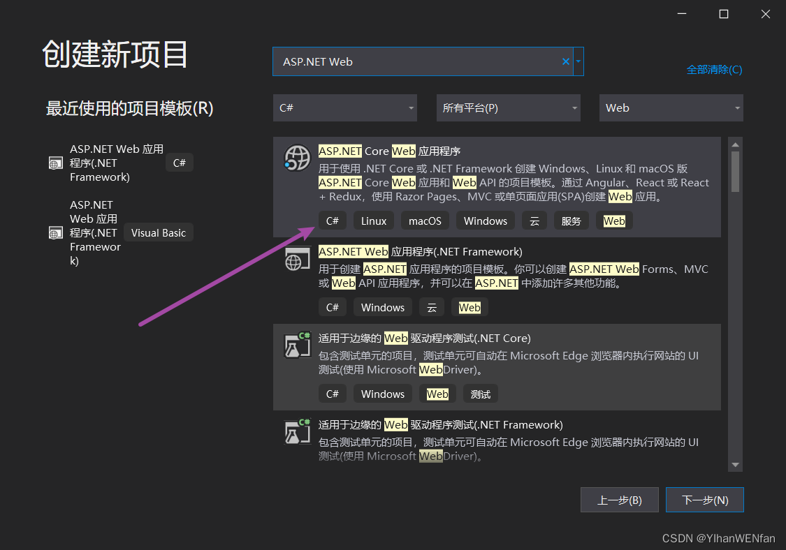
Task: Click the recent C# ASP.NET template icon
Action: click(x=56, y=163)
